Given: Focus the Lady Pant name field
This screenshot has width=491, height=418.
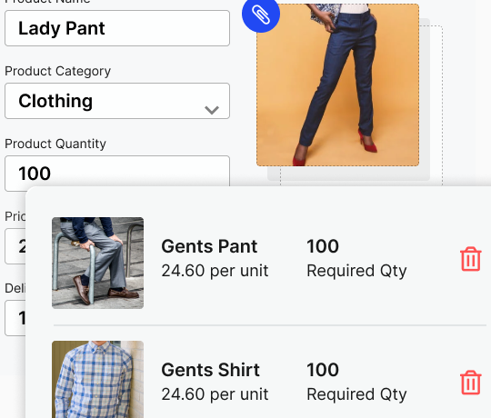Looking at the screenshot, I should coord(117,28).
